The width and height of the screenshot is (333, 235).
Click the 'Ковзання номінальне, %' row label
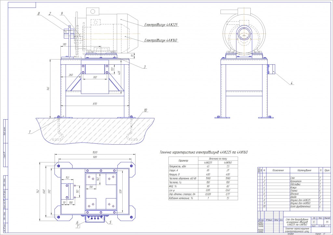(x=181, y=198)
